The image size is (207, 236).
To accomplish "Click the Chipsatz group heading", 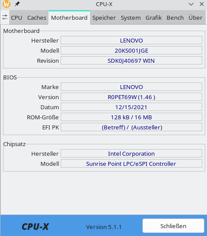I will [x=15, y=144].
